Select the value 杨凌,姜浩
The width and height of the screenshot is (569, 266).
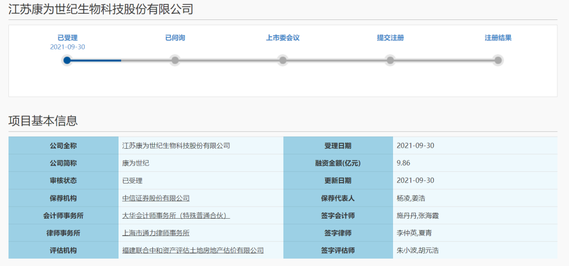[410, 198]
